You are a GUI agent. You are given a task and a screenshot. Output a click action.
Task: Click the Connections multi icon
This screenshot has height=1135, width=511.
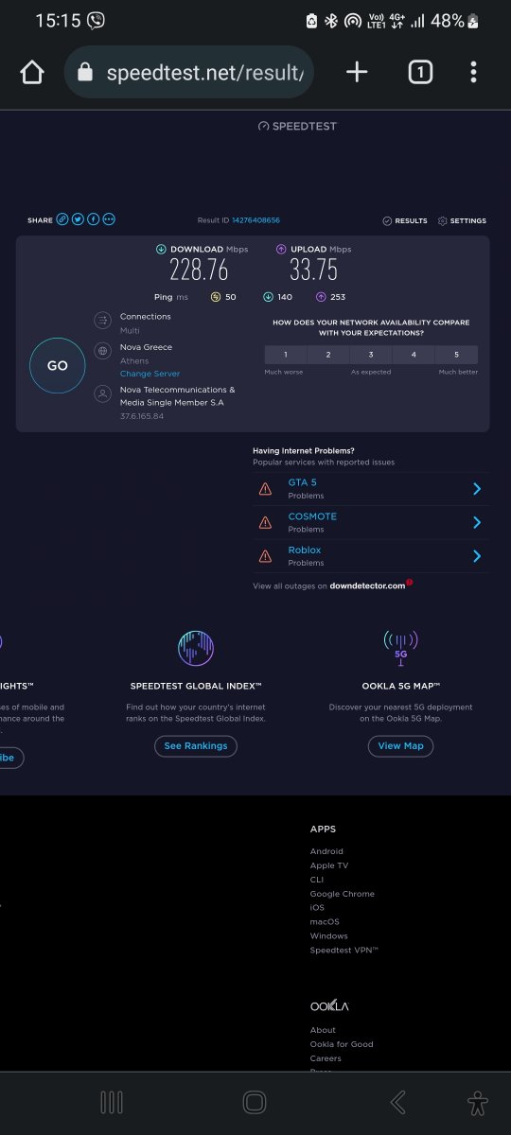click(102, 322)
